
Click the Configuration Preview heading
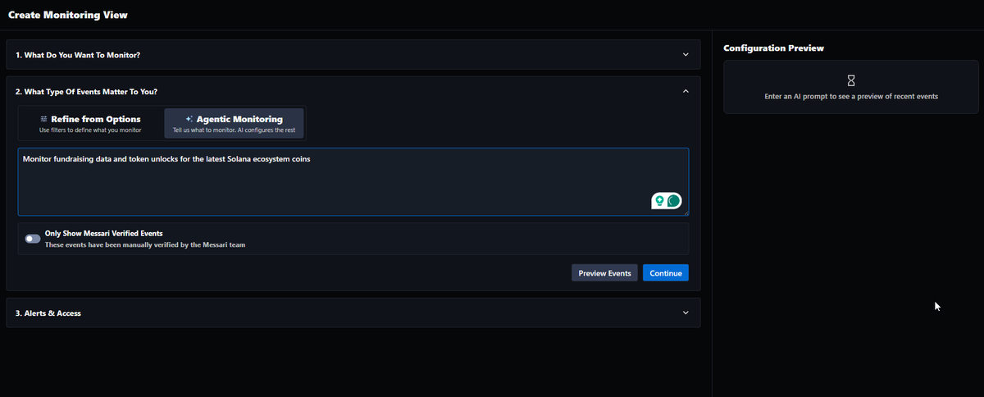pyautogui.click(x=773, y=48)
